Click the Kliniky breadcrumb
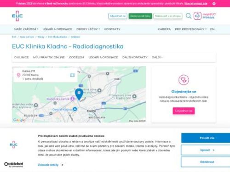The height and width of the screenshot is (172, 230). (41, 37)
